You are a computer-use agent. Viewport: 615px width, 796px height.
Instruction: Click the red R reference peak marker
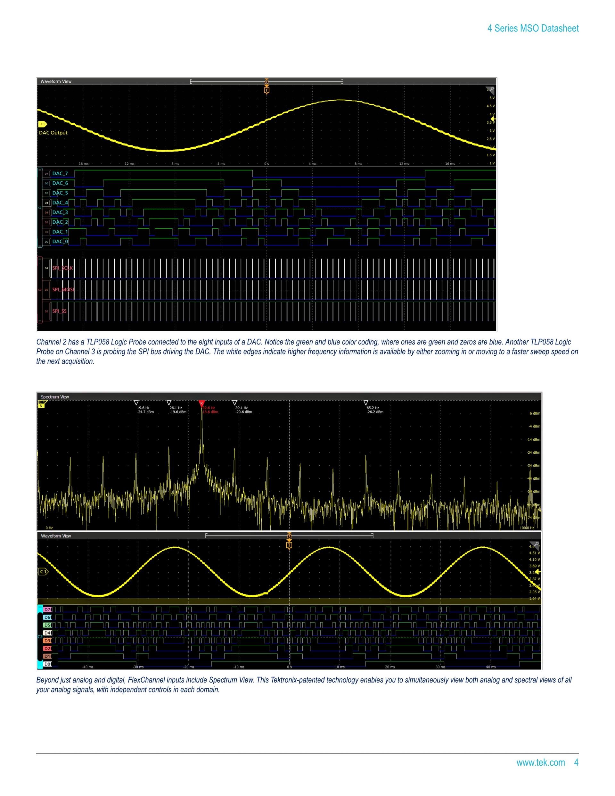coord(201,403)
